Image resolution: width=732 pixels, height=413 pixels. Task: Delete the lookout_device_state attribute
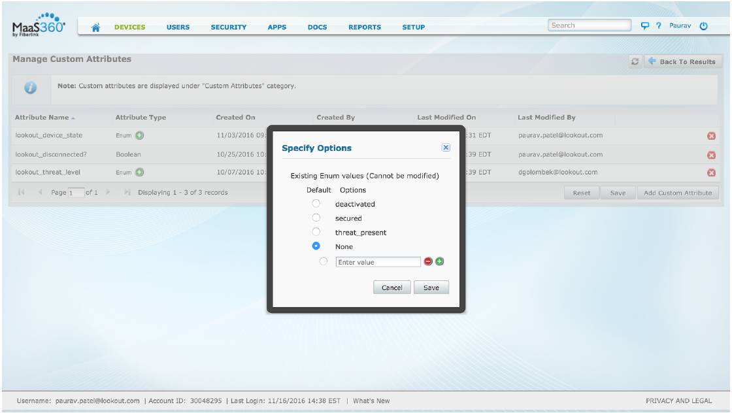point(711,136)
